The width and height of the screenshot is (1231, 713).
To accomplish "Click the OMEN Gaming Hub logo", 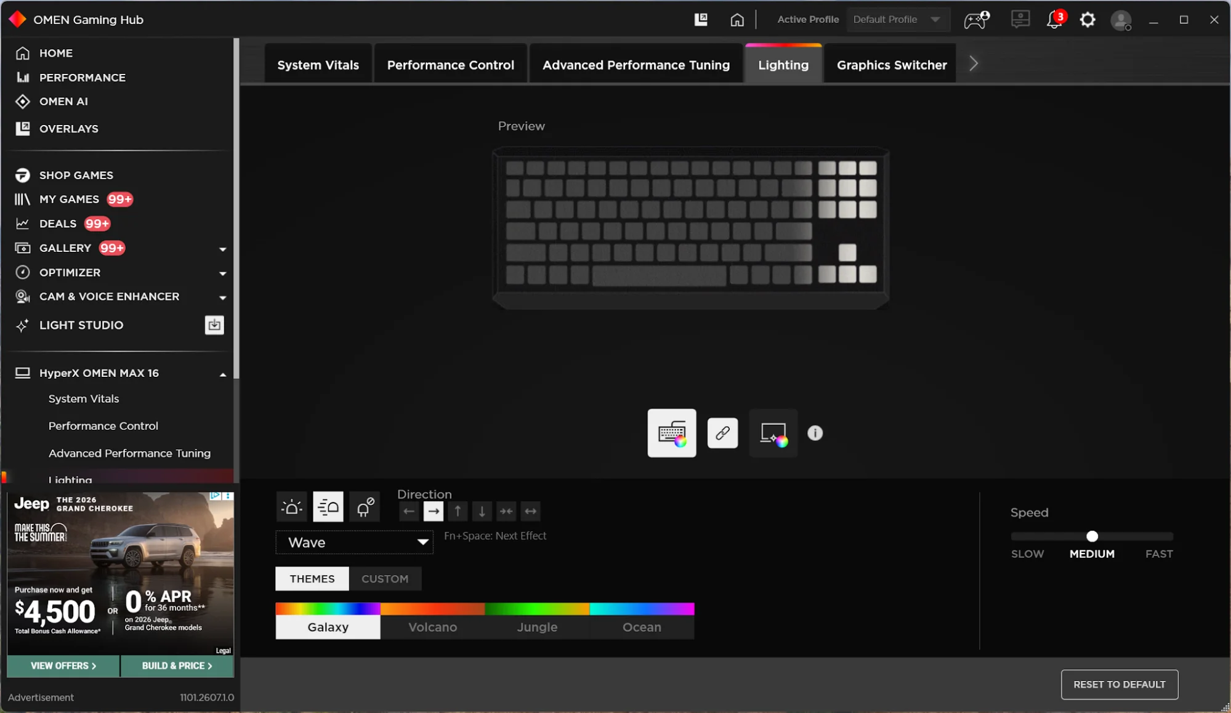I will point(18,20).
